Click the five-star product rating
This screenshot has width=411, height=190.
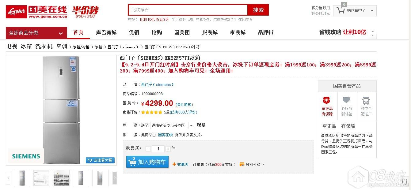(x=151, y=112)
